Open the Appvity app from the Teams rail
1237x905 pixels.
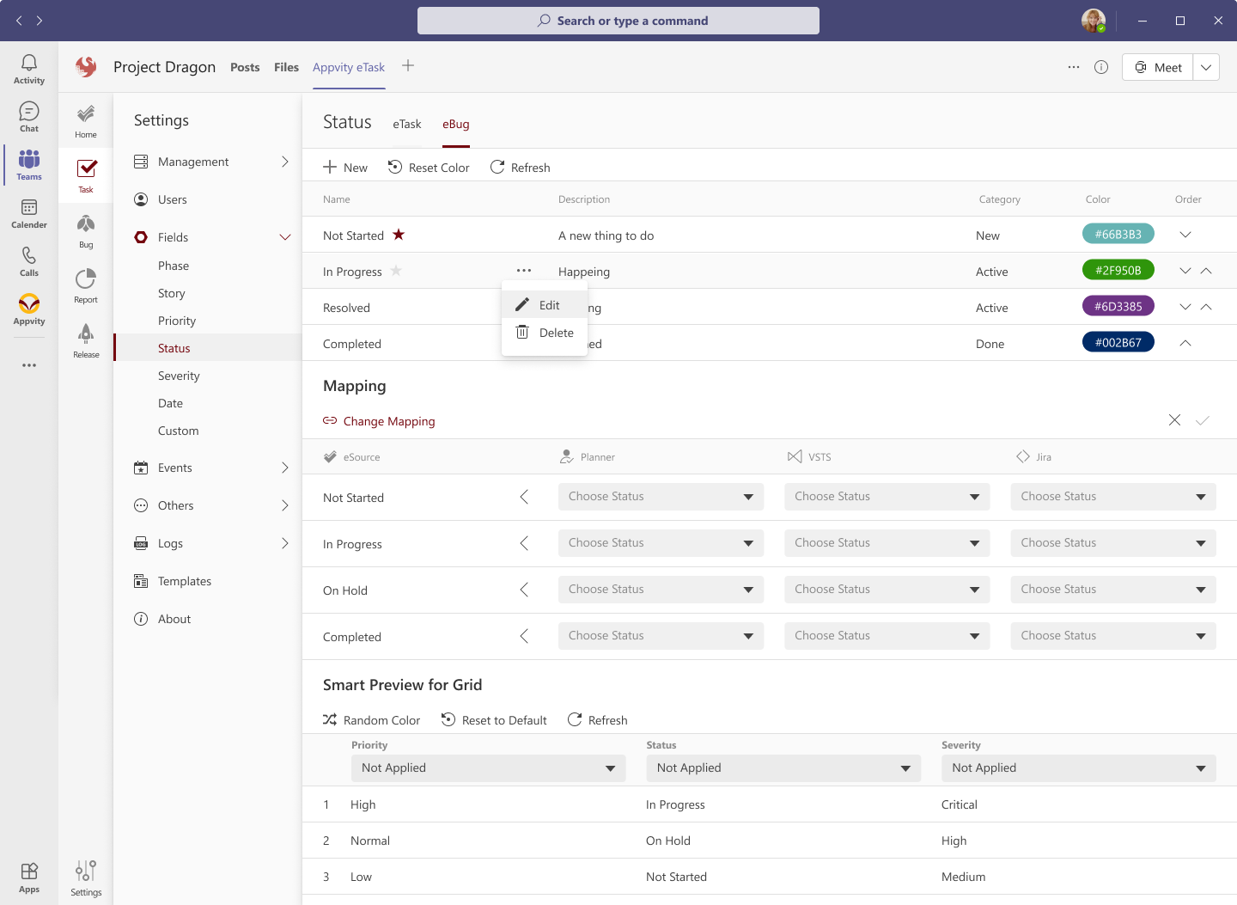click(x=28, y=311)
